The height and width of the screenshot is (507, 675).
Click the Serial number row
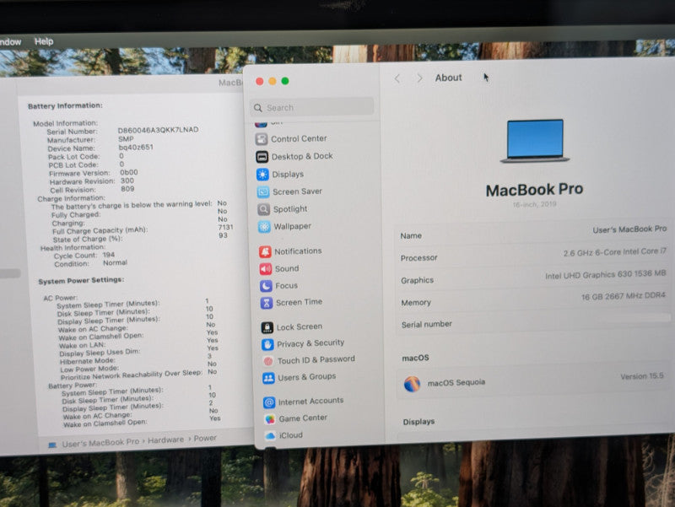point(533,323)
